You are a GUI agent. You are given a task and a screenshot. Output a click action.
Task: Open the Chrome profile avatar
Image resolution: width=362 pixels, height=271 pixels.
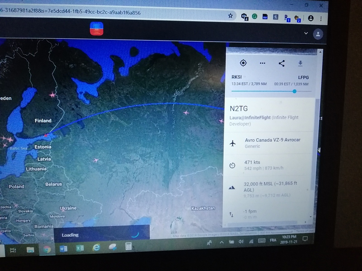(311, 18)
